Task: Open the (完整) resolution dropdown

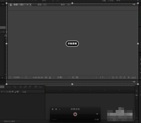Action: point(63,77)
